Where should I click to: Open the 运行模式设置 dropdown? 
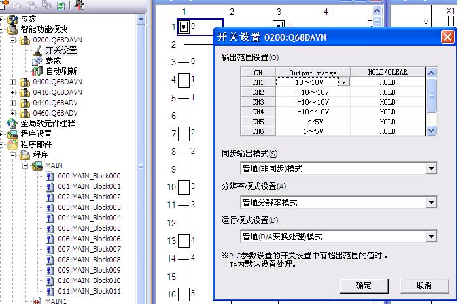coord(430,237)
